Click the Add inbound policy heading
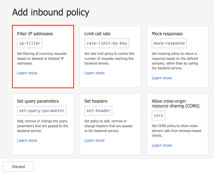 [51, 12]
